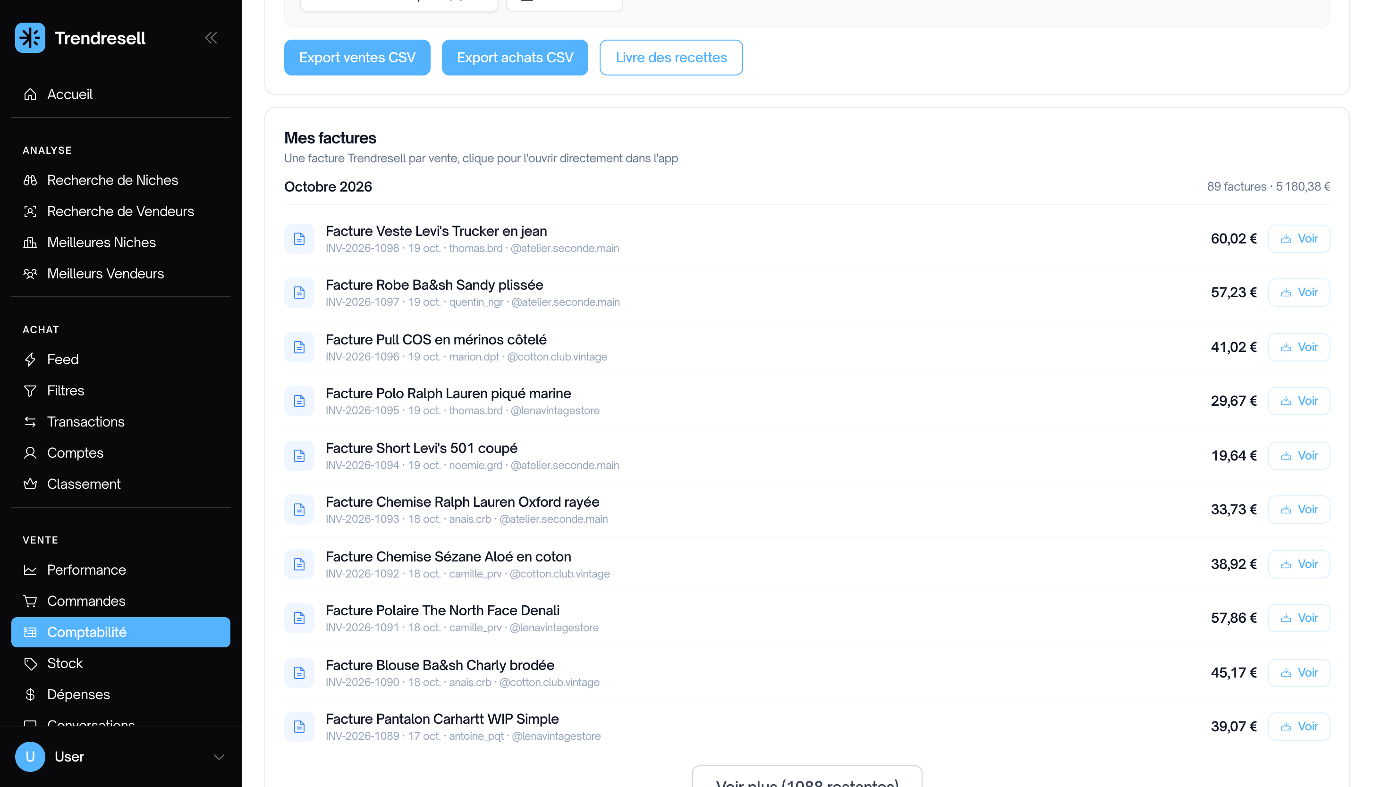
Task: Click Export achats CSV button
Action: tap(515, 57)
